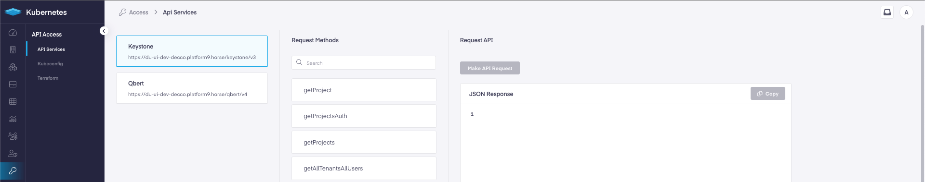Viewport: 925px width, 182px height.
Task: Open the users gear icon in sidebar
Action: [x=13, y=136]
